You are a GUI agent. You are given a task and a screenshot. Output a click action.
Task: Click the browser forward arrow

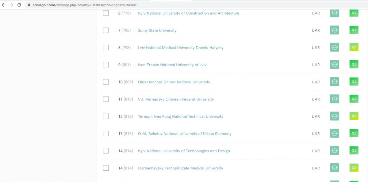11,5
